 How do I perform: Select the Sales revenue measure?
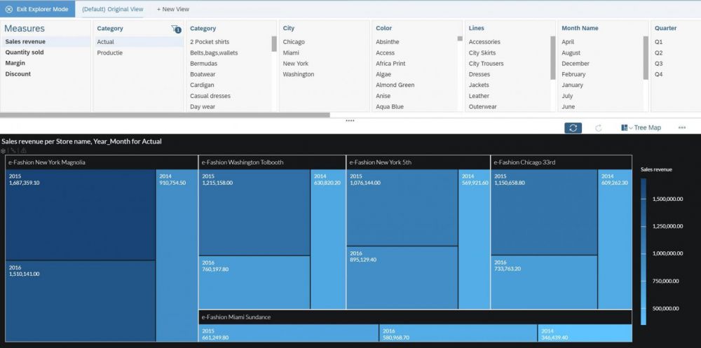[x=46, y=41]
